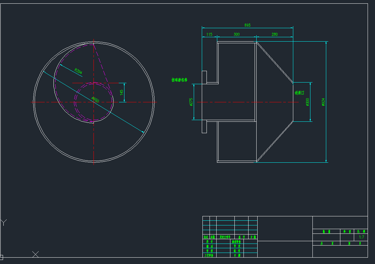Viewport: 375px width, 264px height.
Task: Click the 设计 cell in title block
Action: pos(210,242)
